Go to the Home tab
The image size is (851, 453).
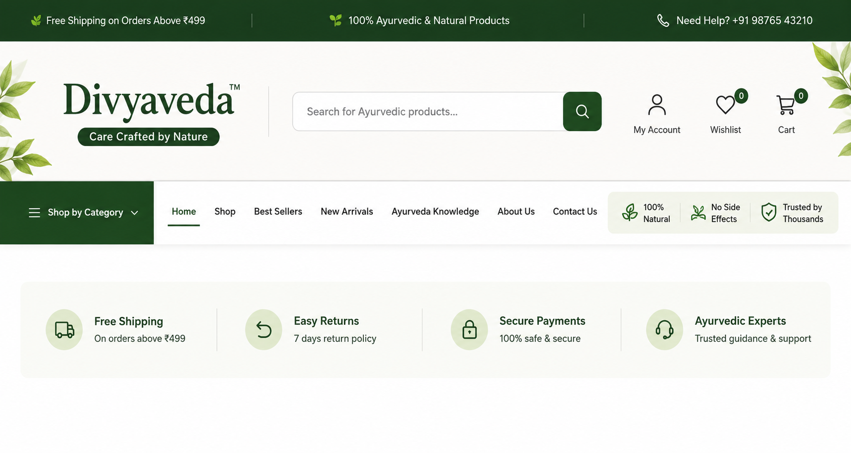point(184,211)
